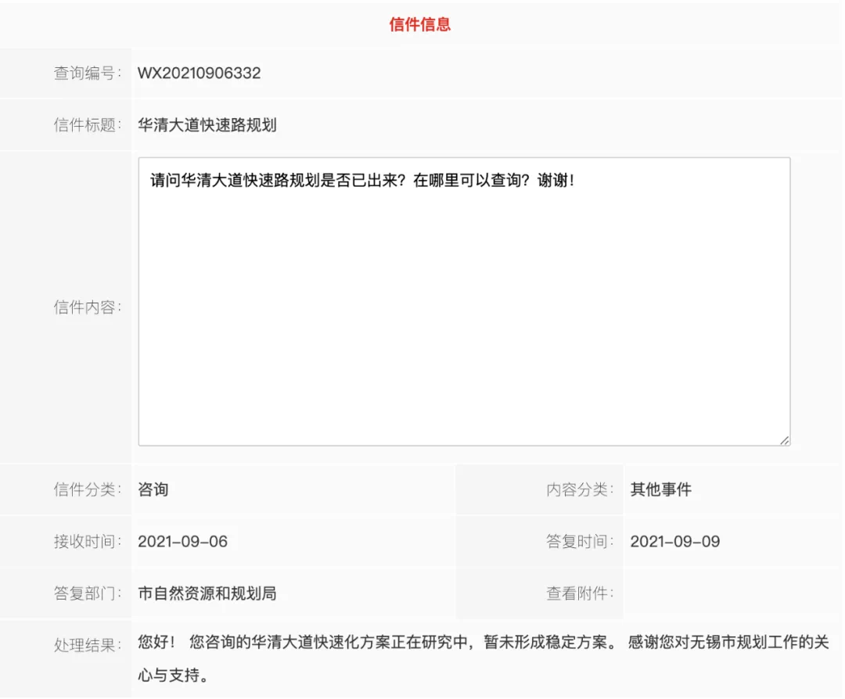Click the 信件分类 label
This screenshot has width=845, height=699.
click(x=88, y=489)
